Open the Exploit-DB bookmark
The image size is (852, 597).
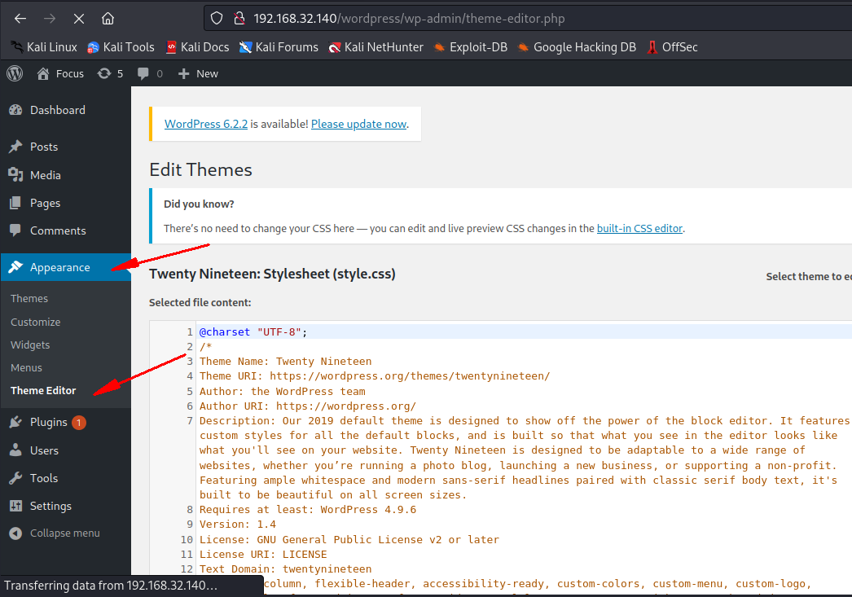coord(471,47)
